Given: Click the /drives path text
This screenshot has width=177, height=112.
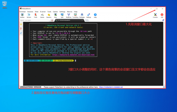Looking at the screenshot, I should (83, 31).
